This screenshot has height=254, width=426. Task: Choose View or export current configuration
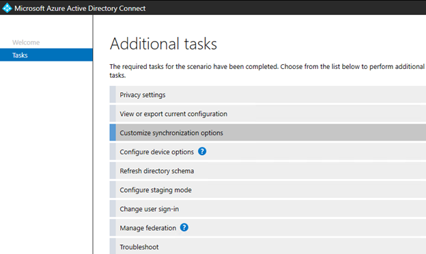click(x=268, y=113)
